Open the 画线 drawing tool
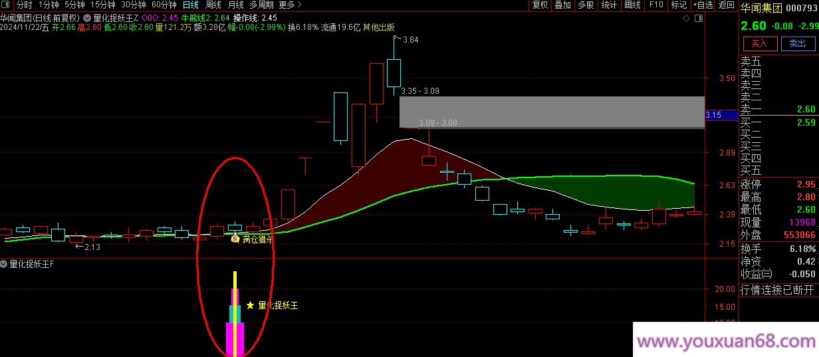Viewport: 819px width, 357px height. click(632, 5)
